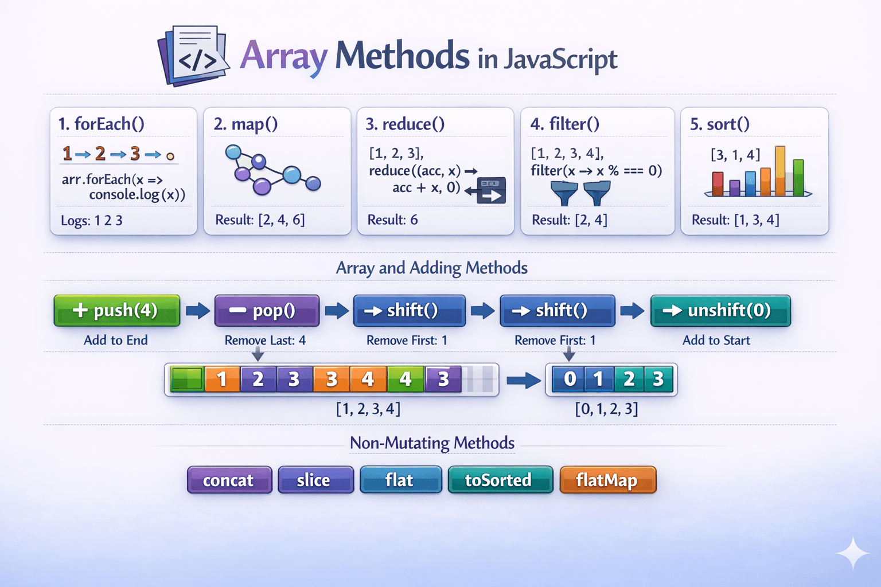Toggle the flatMap method chip
This screenshot has height=587, width=881.
pyautogui.click(x=608, y=480)
